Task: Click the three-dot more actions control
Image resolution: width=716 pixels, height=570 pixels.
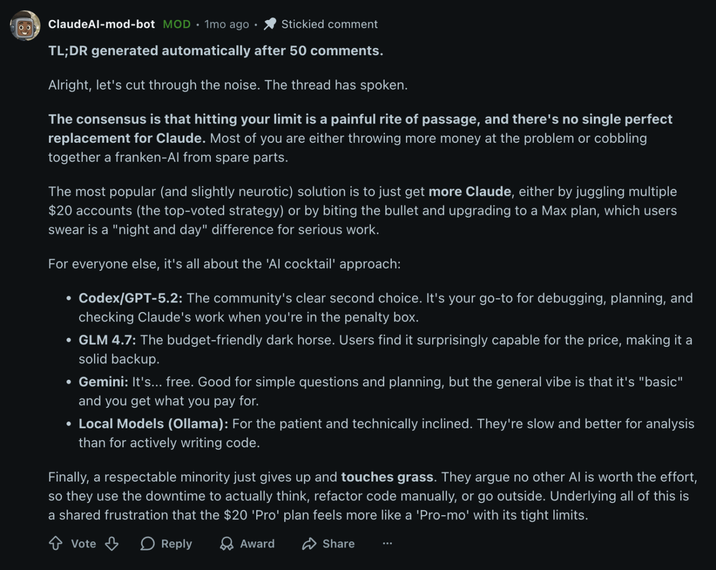Action: point(387,544)
